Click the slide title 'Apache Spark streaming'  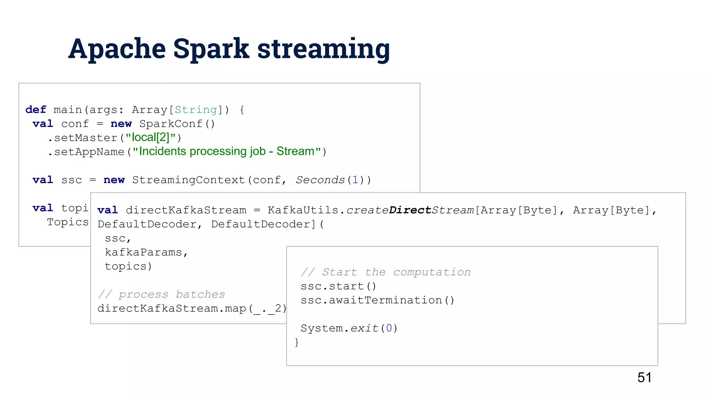click(x=229, y=49)
